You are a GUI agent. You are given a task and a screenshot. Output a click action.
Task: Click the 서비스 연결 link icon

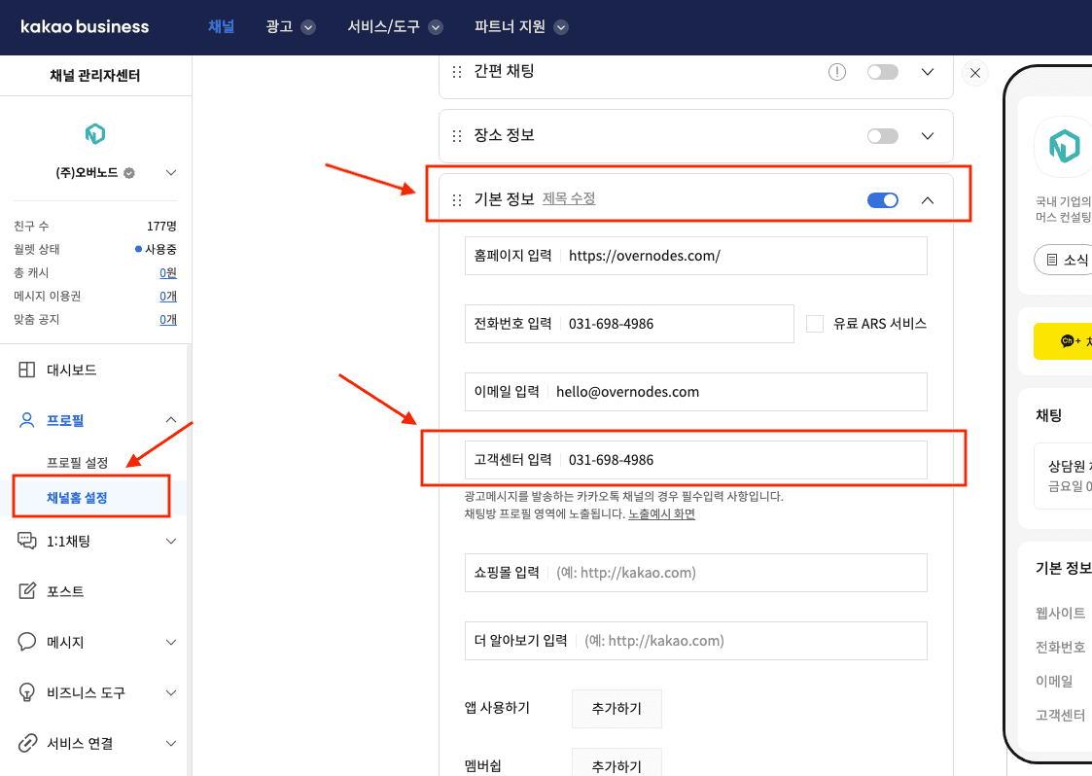point(26,743)
